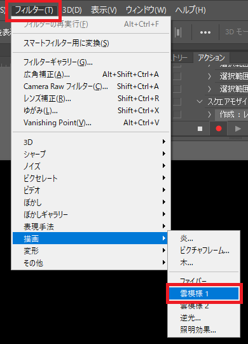
Task: Expand the 作成：レ action step
Action: click(209, 114)
